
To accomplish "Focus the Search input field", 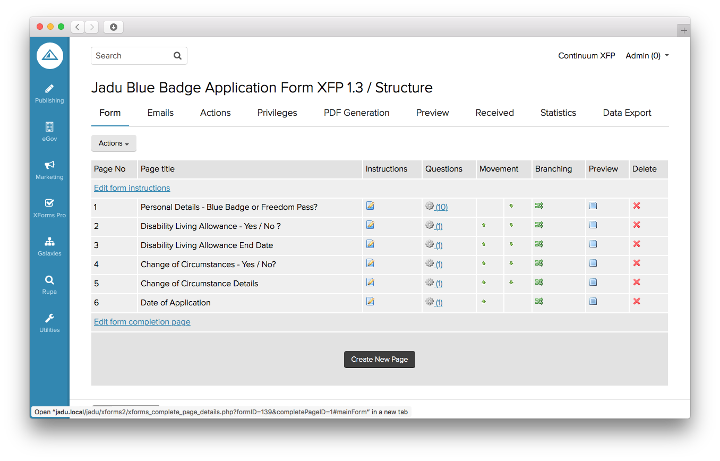I will point(133,56).
